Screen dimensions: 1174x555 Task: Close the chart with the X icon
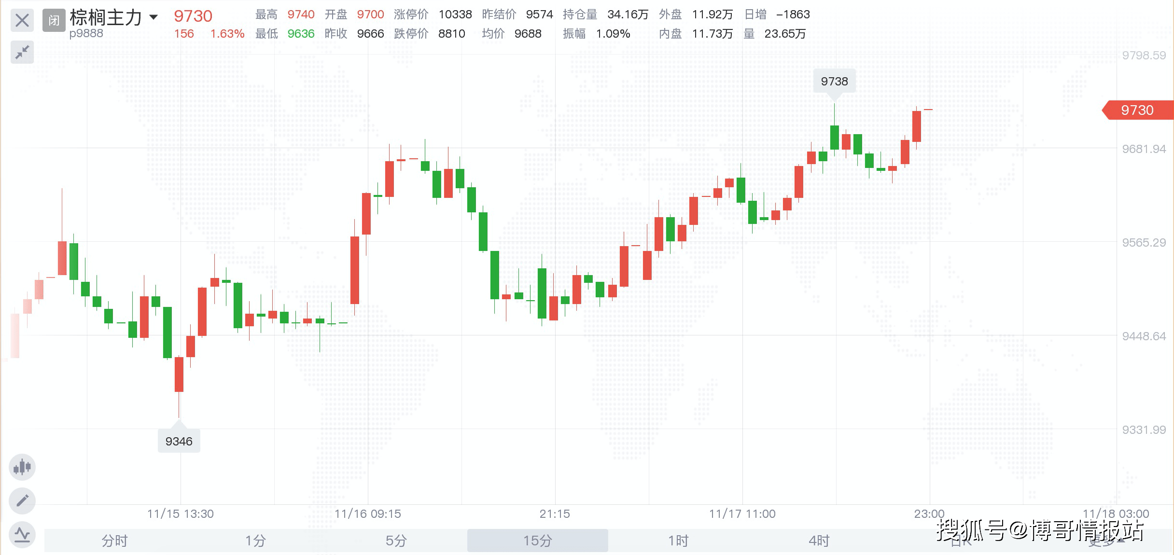[x=22, y=21]
